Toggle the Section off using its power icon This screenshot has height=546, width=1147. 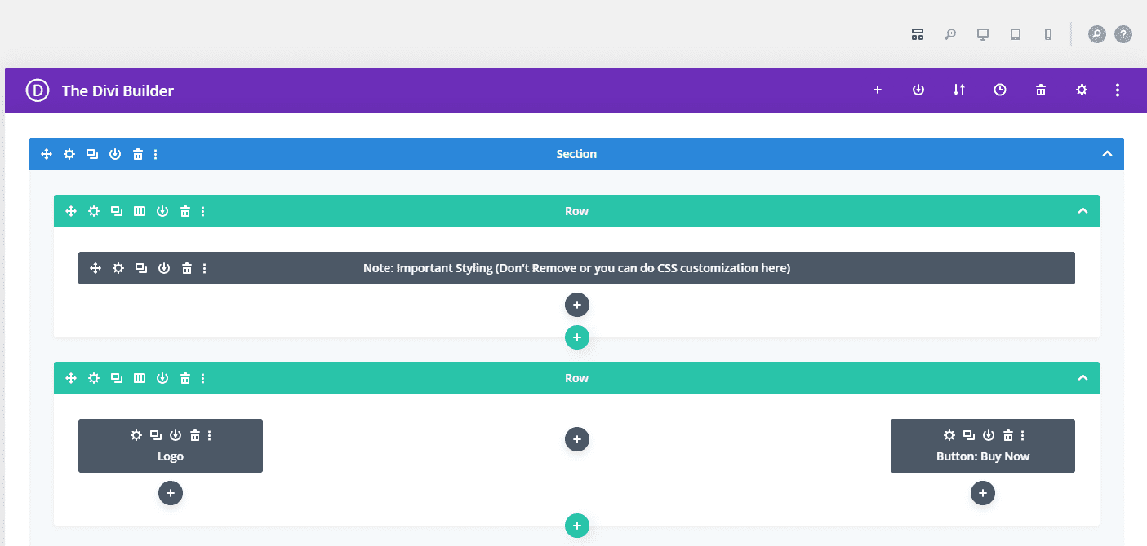tap(115, 153)
